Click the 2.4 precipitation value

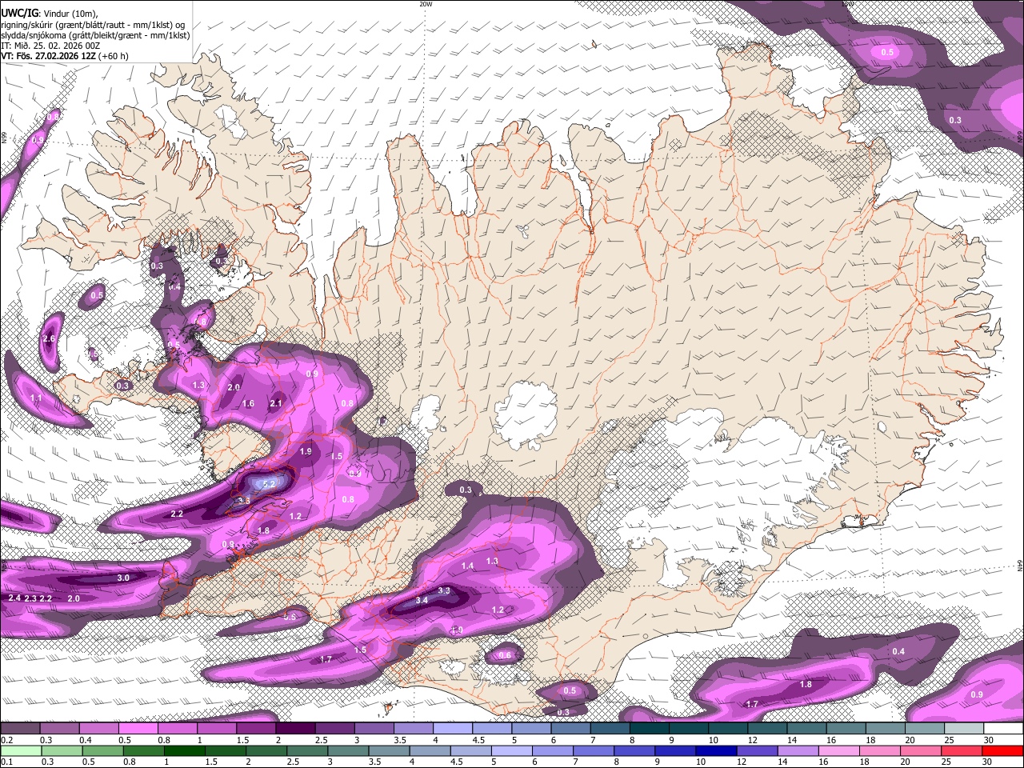pyautogui.click(x=14, y=598)
